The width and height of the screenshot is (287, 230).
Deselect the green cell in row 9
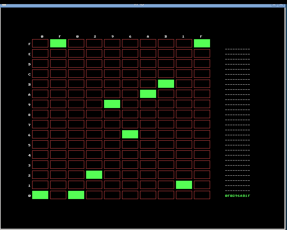[x=112, y=104]
